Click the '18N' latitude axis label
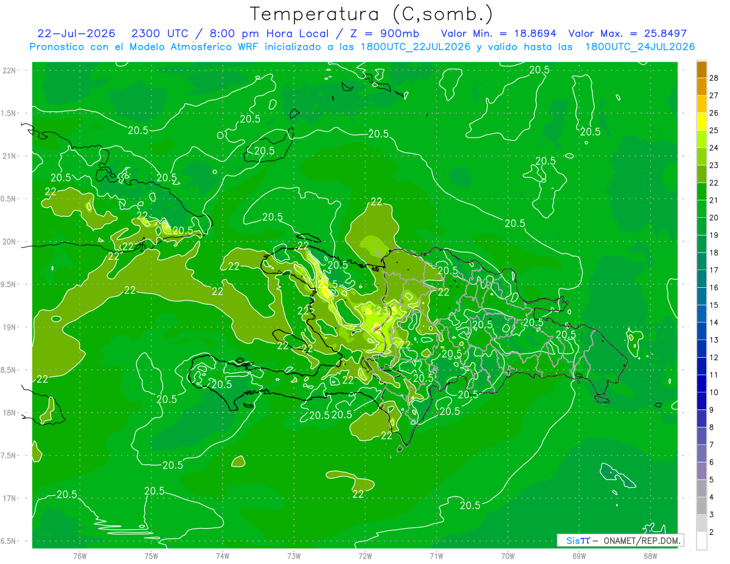 [9, 413]
